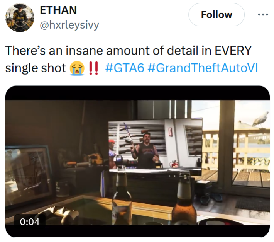The width and height of the screenshot is (274, 242).
Task: Click the ETHAN display name
Action: [58, 10]
